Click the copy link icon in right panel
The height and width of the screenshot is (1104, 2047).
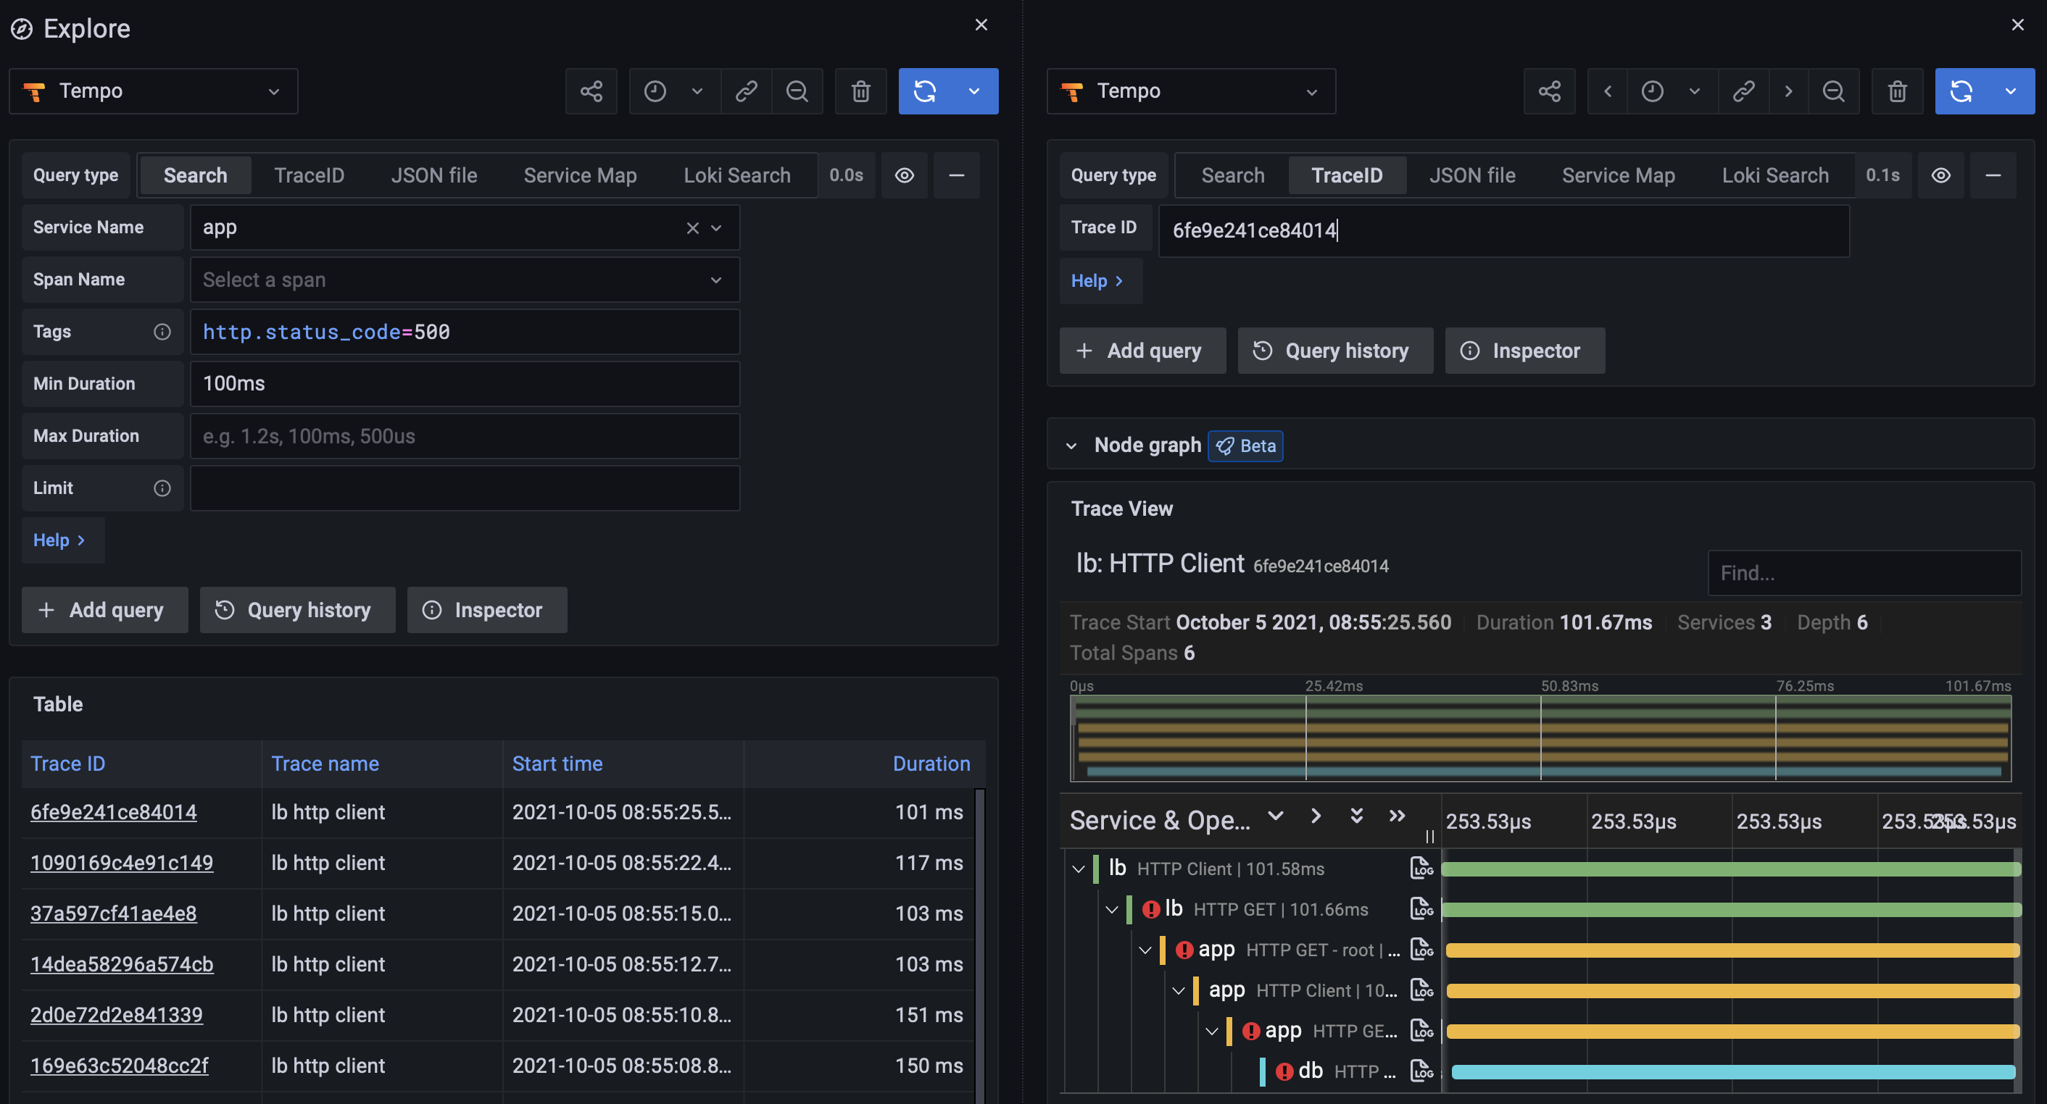[1744, 91]
